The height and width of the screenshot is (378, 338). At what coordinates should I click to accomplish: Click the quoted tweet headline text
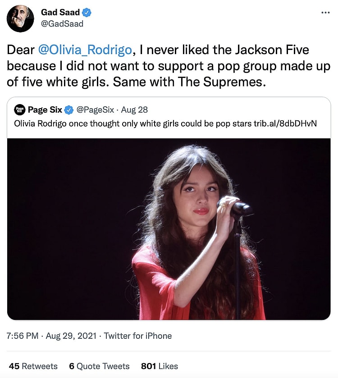click(x=131, y=123)
